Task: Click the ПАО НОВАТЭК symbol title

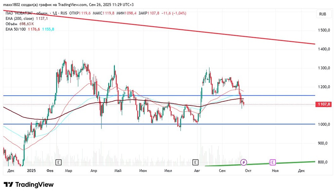Action: [19, 13]
